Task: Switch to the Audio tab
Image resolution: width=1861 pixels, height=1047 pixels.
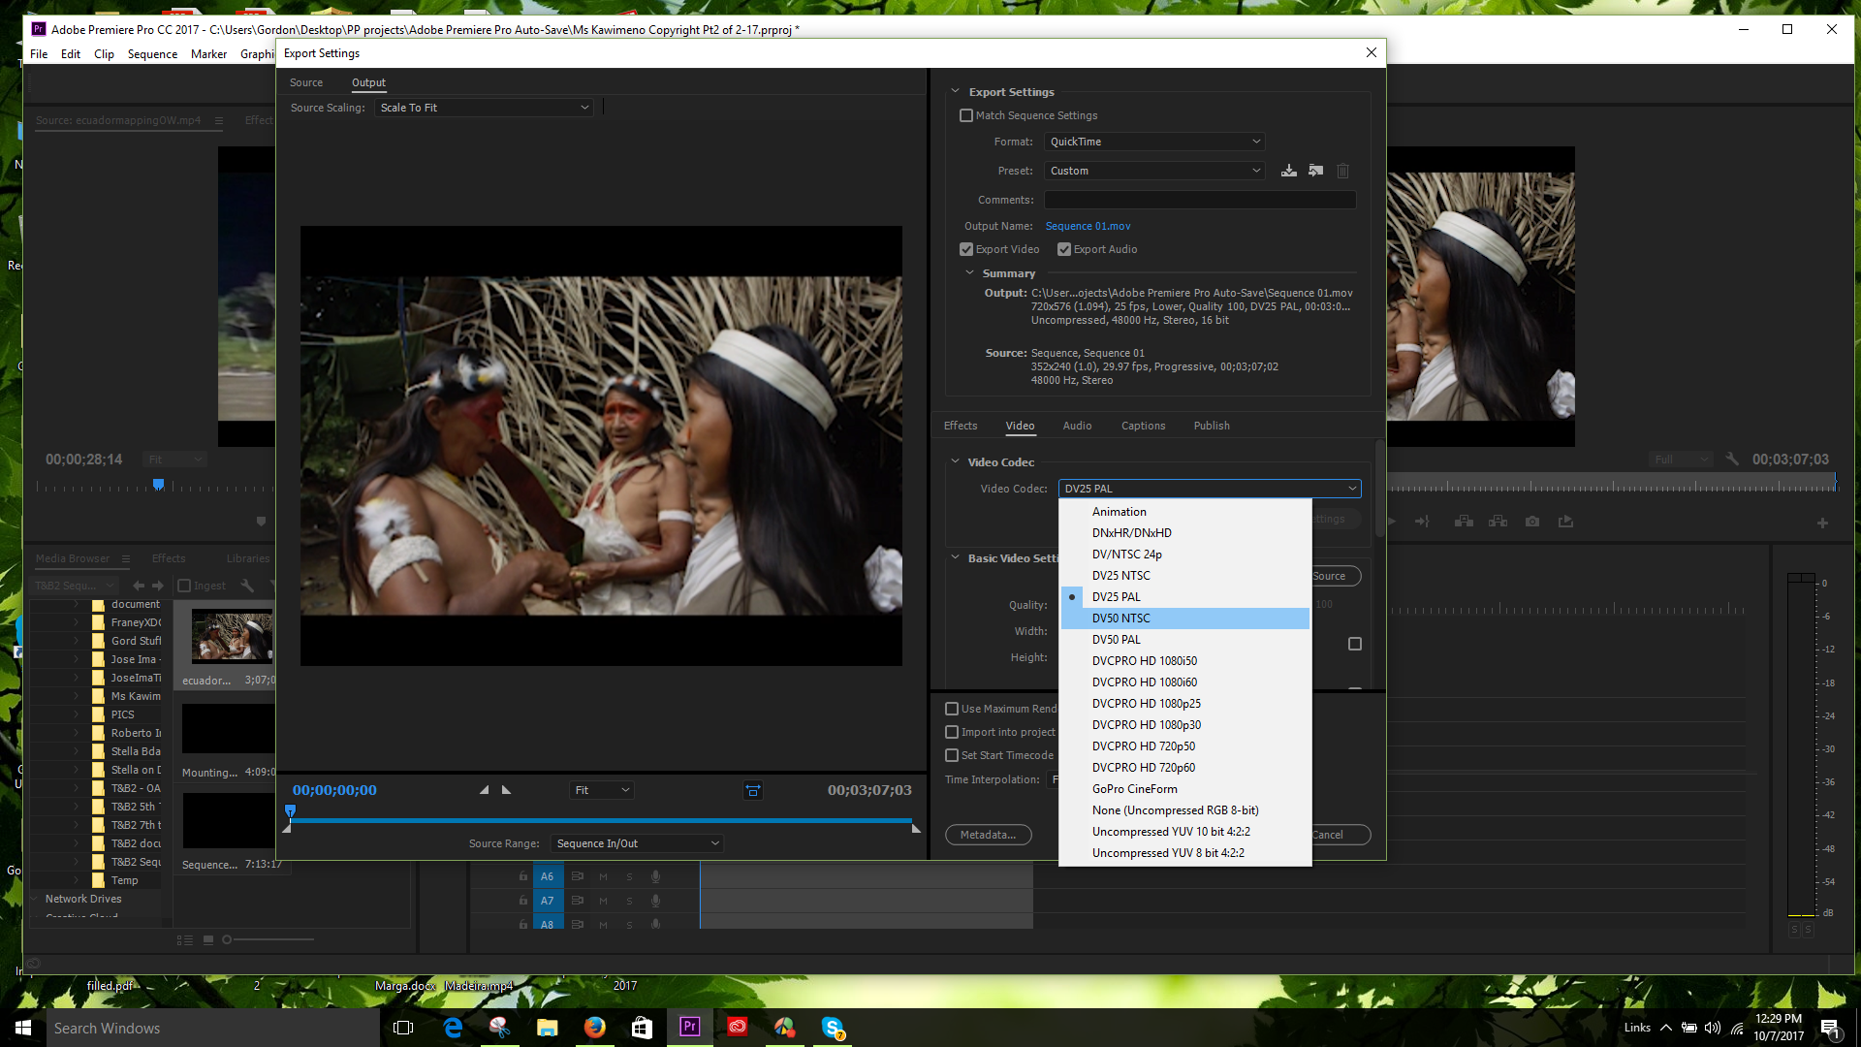Action: (1077, 426)
